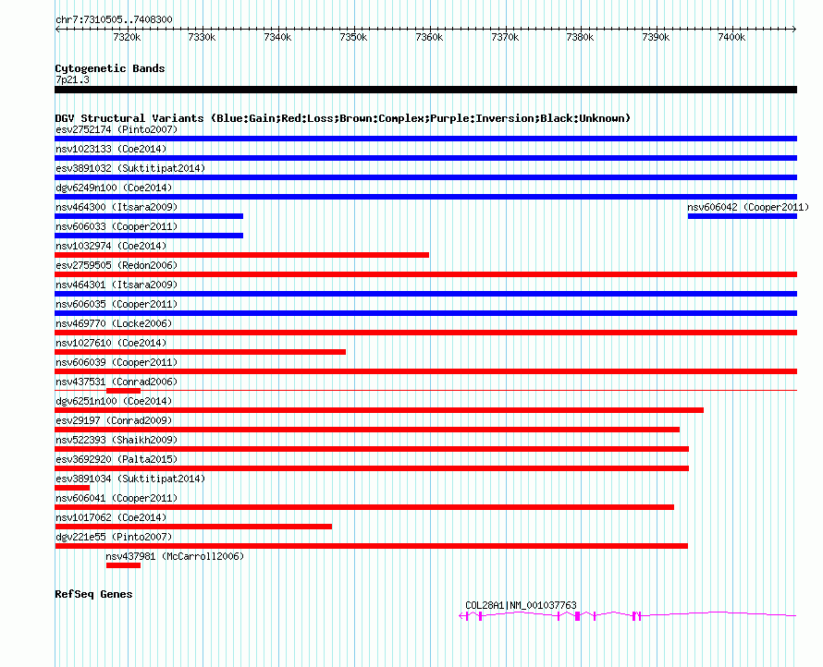
Task: Click short red bar under nsv437981
Action: (123, 565)
